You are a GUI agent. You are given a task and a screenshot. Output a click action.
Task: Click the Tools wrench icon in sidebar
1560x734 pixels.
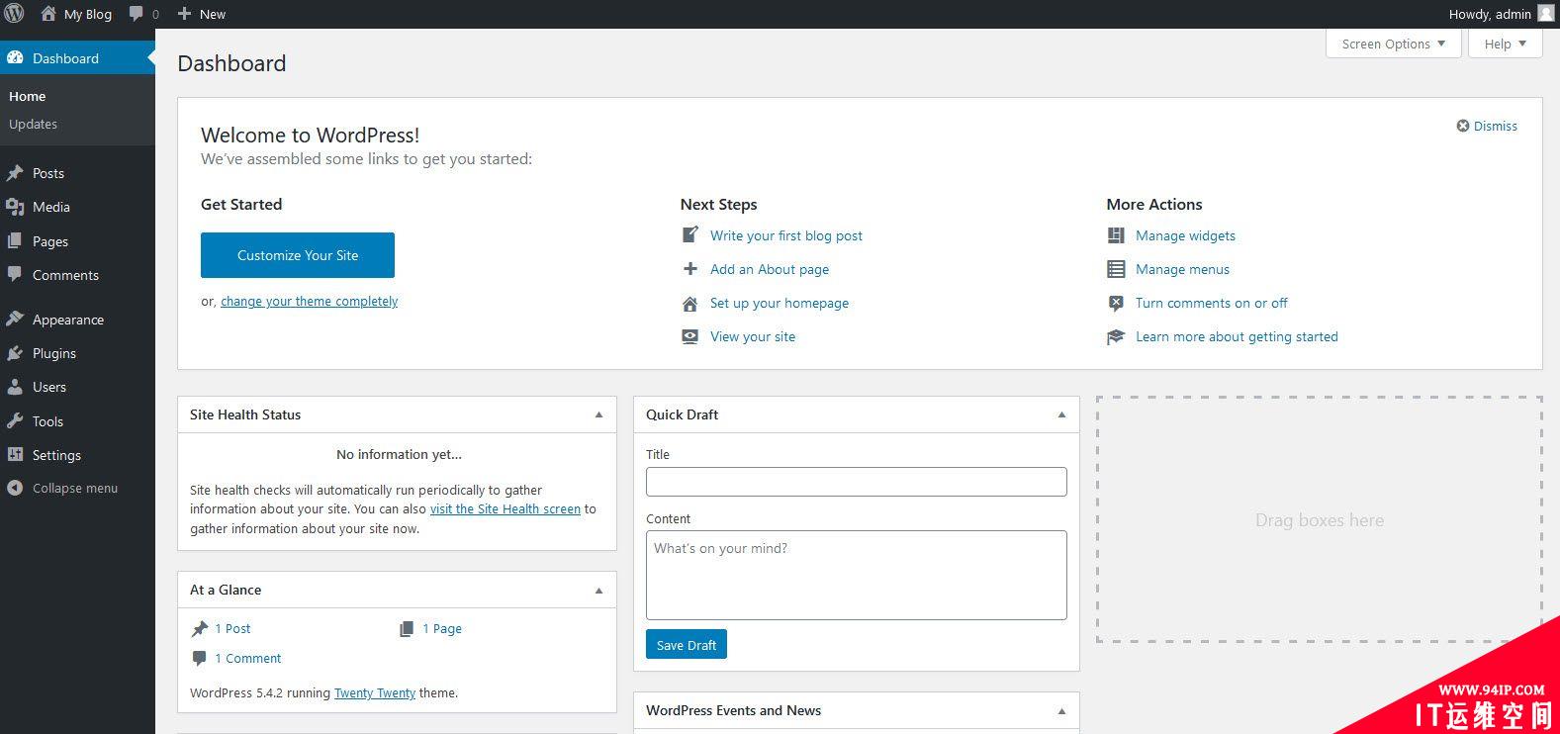pos(15,421)
